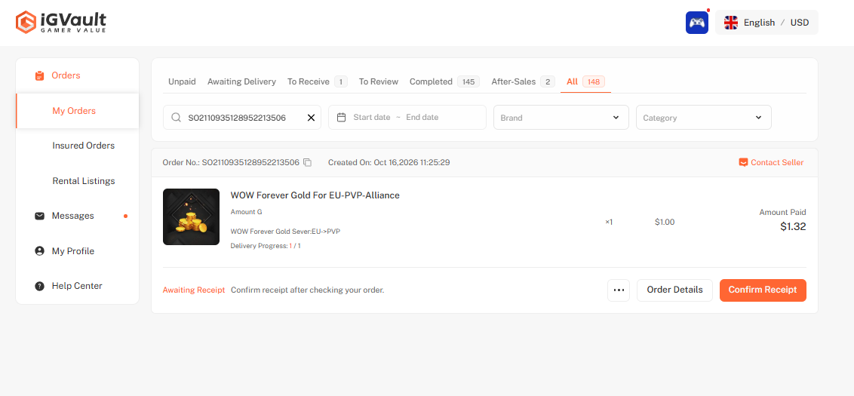854x396 pixels.
Task: Click the search magnifier icon
Action: pos(176,118)
